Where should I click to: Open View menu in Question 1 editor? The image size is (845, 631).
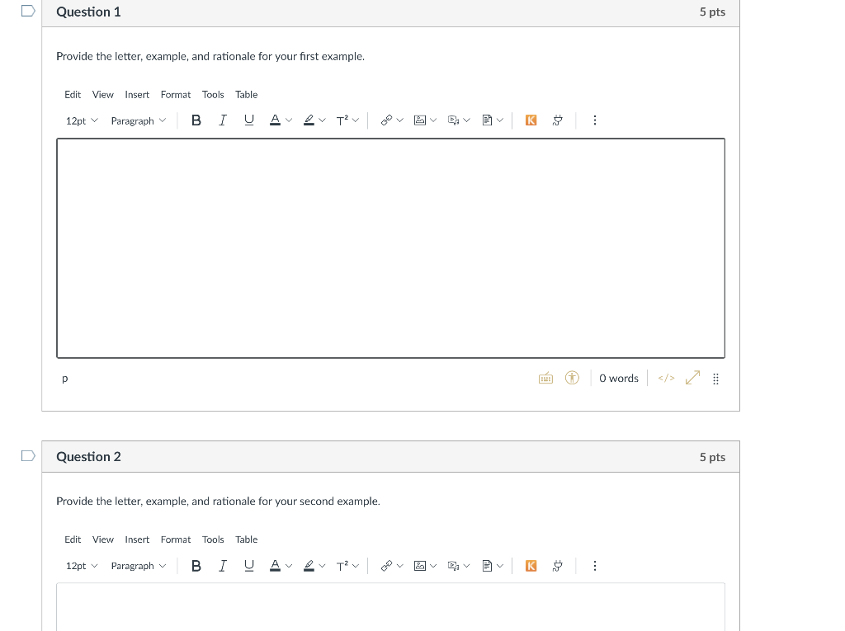(103, 94)
